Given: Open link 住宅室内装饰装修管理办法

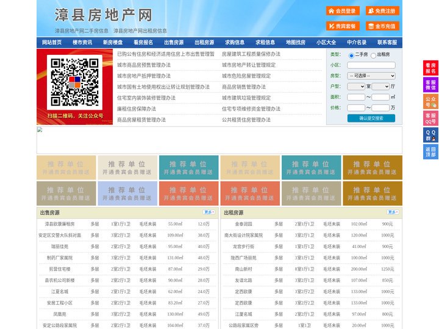Looking at the screenshot, I should (146, 97).
